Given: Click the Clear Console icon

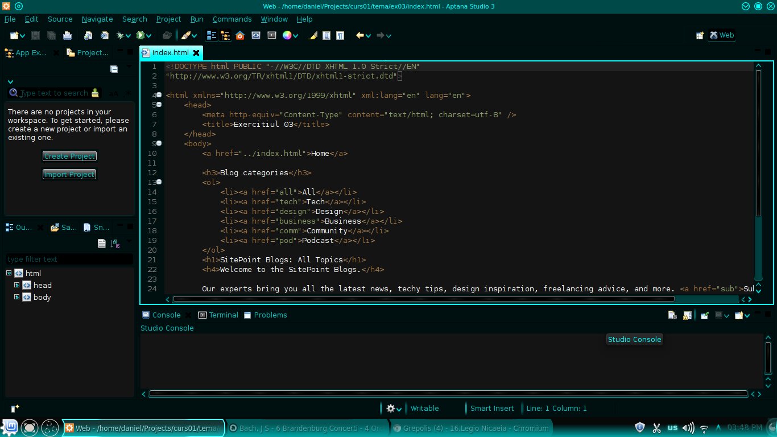Looking at the screenshot, I should tap(672, 315).
